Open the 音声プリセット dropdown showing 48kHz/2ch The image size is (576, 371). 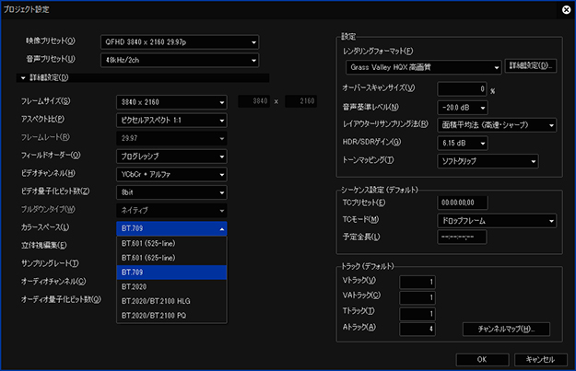click(x=180, y=60)
